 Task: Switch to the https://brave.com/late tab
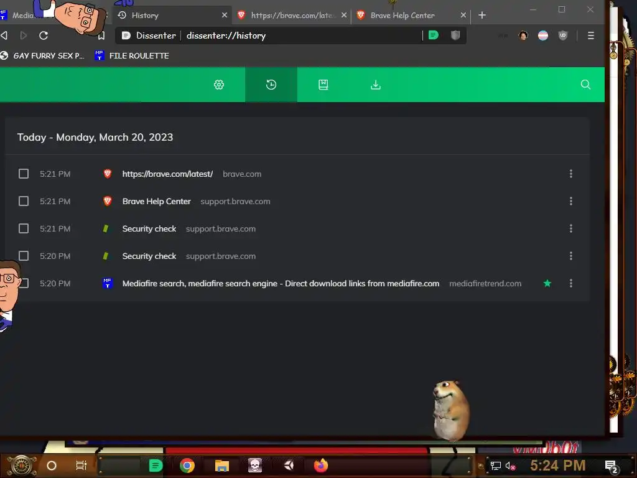[292, 16]
